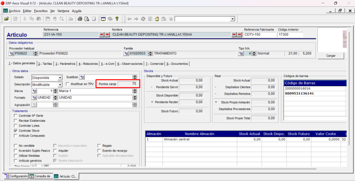
Task: Click the open folder toolbar icon
Action: 6,19
